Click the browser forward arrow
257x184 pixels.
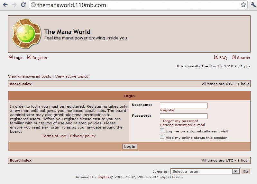14,5
